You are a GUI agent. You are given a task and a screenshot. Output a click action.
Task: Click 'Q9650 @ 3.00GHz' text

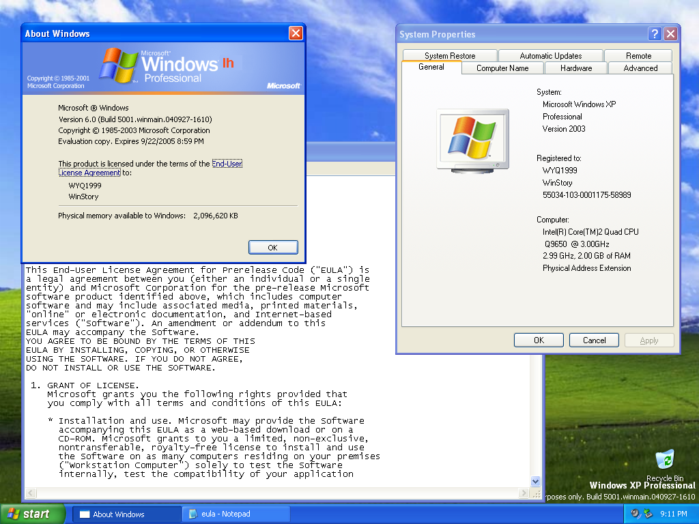[577, 244]
